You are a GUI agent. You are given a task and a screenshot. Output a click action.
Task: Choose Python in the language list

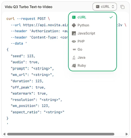tap(93, 25)
